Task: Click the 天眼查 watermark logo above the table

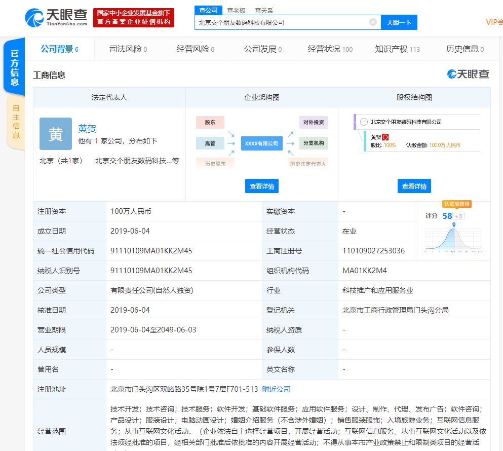Action: [468, 74]
